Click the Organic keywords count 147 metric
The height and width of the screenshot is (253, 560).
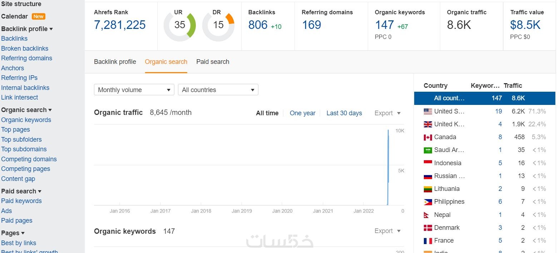click(x=385, y=25)
